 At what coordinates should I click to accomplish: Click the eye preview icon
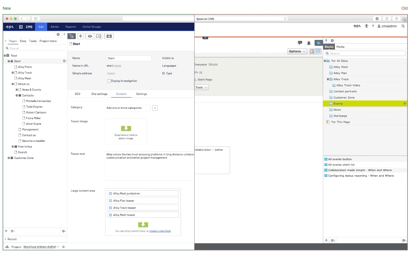[x=90, y=36]
